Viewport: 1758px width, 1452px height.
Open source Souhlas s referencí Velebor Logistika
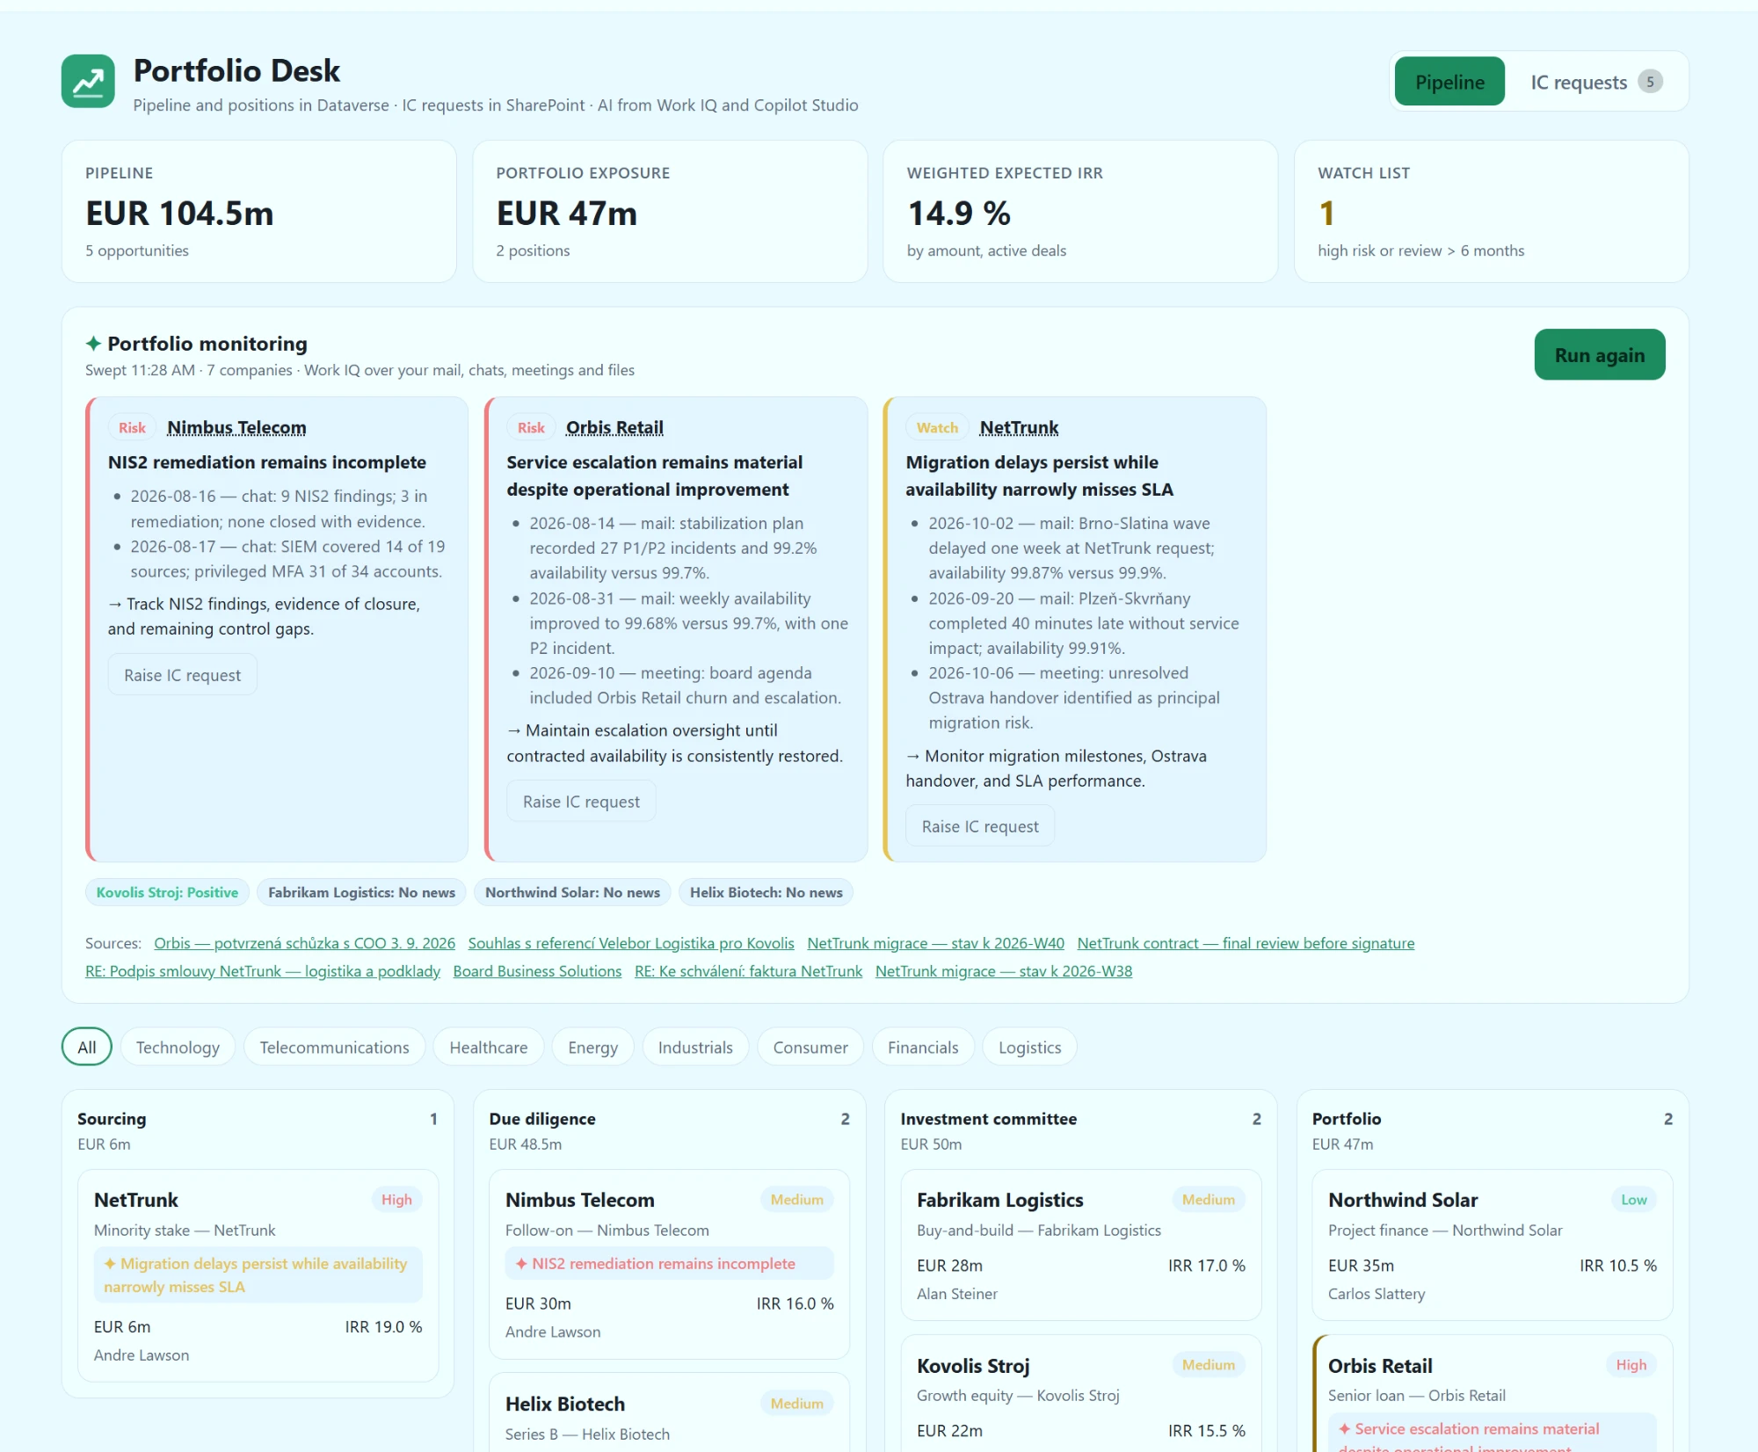click(631, 943)
